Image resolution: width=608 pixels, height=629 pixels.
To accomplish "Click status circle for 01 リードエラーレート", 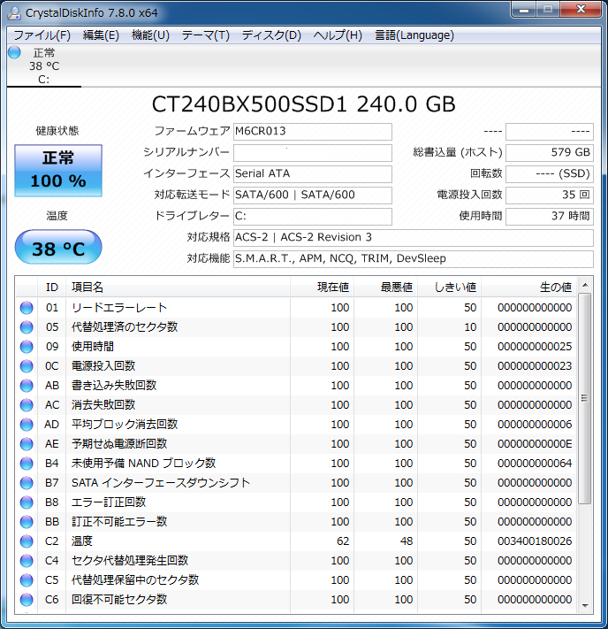I will click(27, 308).
